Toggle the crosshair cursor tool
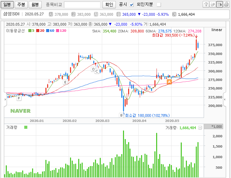This screenshot has width=231, height=178. tap(219, 4)
